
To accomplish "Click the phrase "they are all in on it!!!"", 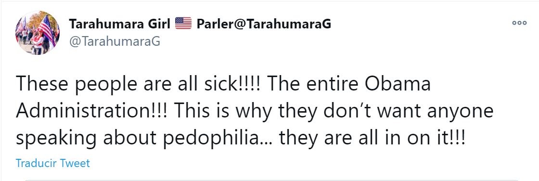I will click(372, 138).
